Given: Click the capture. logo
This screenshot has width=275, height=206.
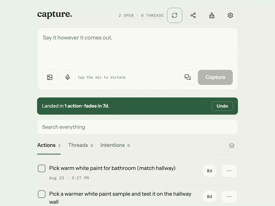Looking at the screenshot, I should [x=54, y=14].
